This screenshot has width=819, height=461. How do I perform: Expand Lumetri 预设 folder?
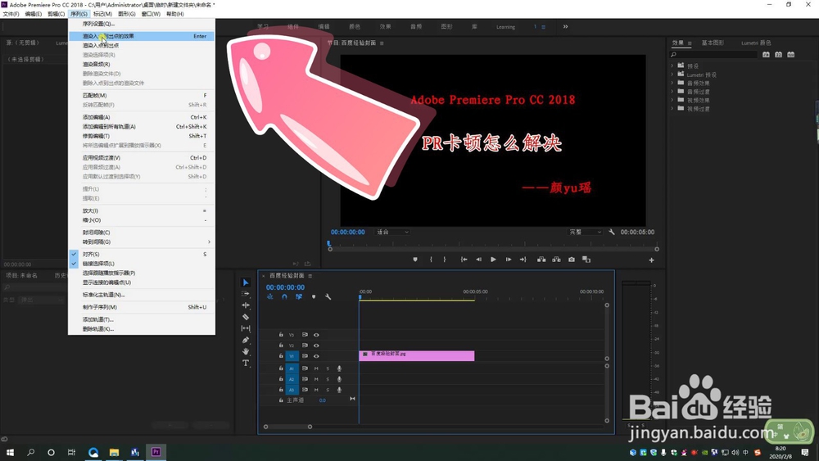pos(672,75)
